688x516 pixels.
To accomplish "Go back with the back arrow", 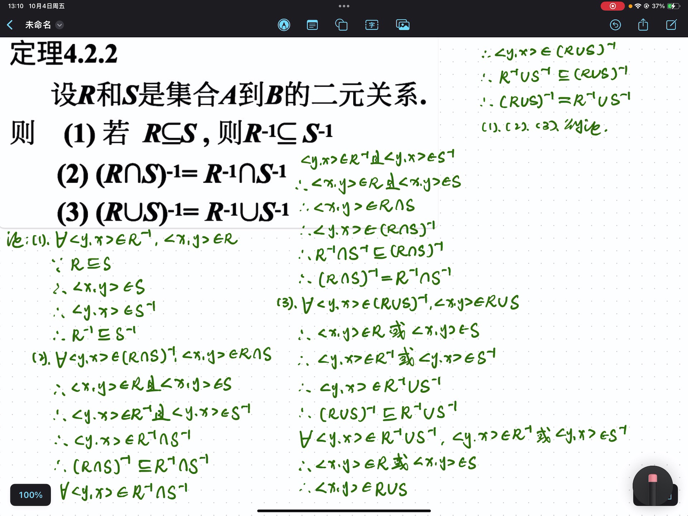I will [10, 25].
